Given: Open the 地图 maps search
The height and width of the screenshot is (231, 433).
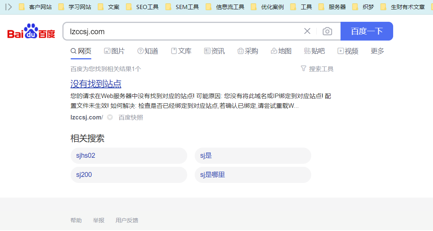Looking at the screenshot, I should 281,51.
